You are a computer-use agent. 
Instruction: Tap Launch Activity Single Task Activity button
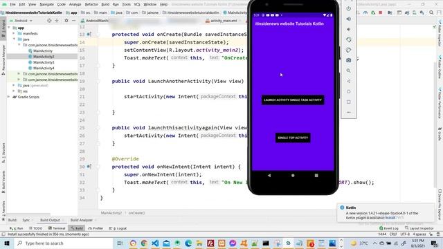(293, 100)
